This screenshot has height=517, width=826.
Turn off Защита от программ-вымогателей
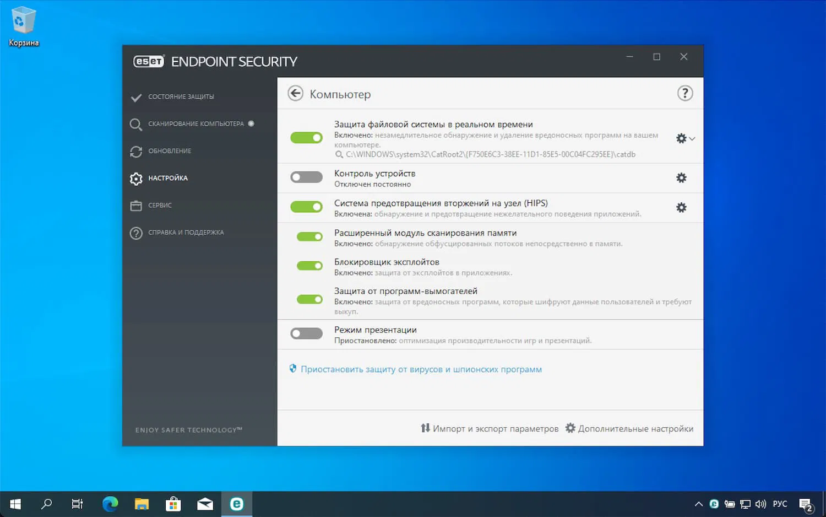click(x=309, y=299)
